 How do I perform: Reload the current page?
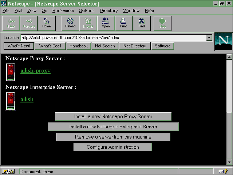(x=70, y=23)
